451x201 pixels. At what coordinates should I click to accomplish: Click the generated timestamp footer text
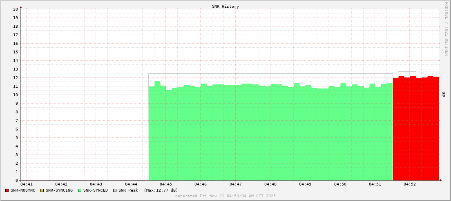225,196
